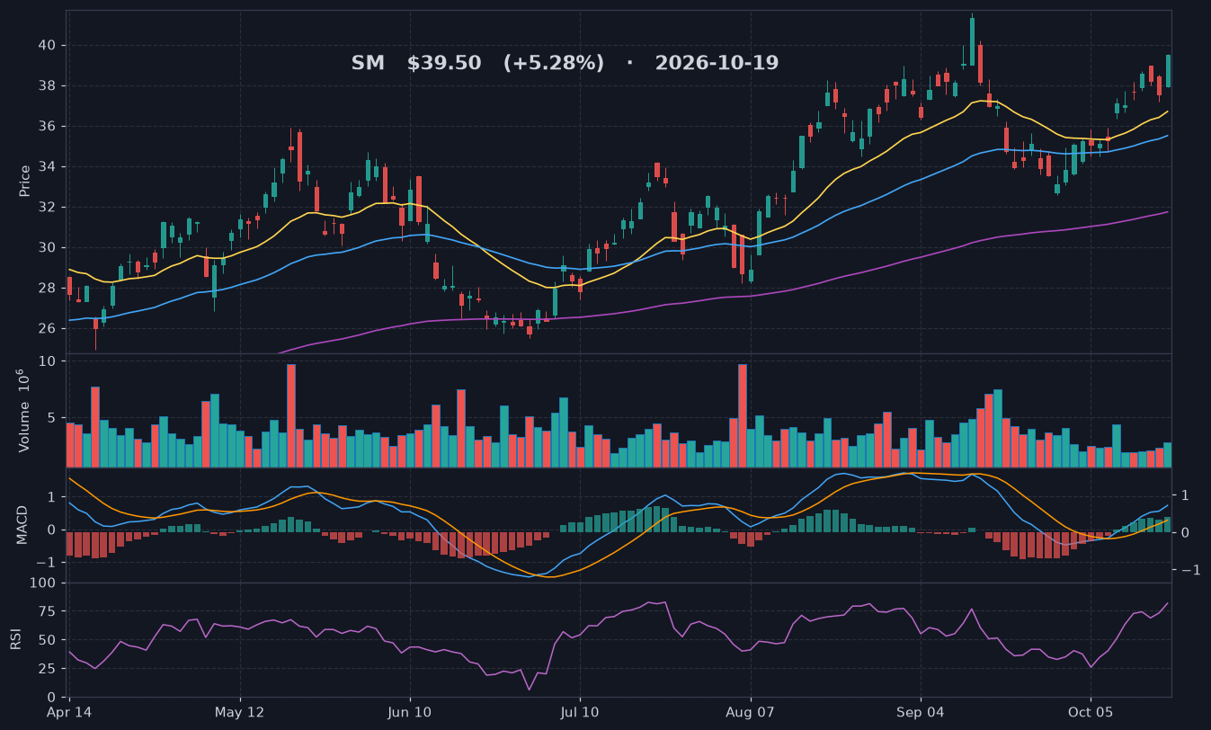The image size is (1211, 730).
Task: Click the purple long moving average line end
Action: click(1168, 212)
